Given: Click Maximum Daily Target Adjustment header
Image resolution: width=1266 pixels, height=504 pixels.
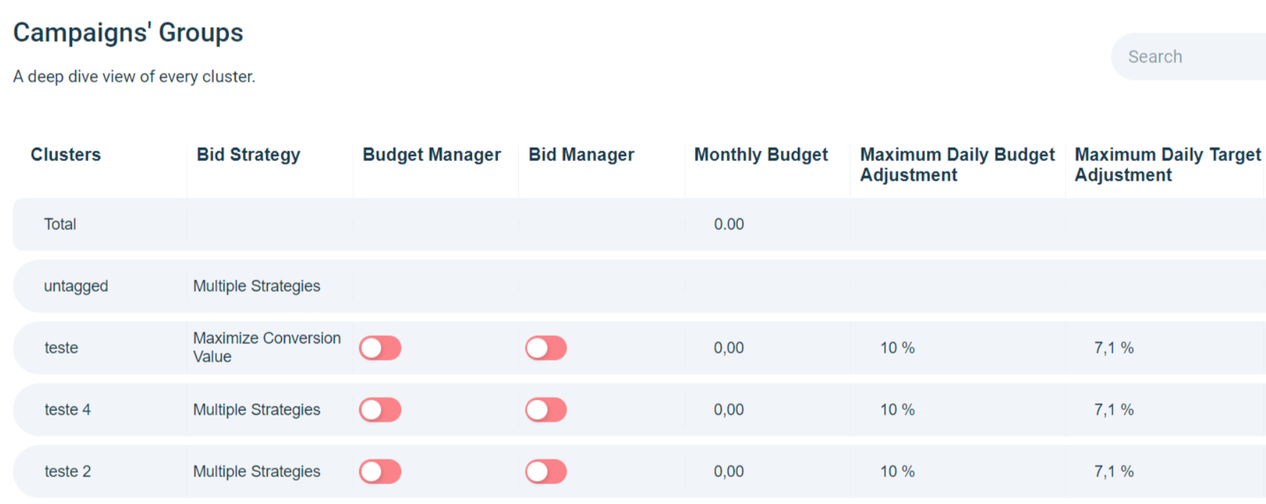Looking at the screenshot, I should click(x=1168, y=165).
